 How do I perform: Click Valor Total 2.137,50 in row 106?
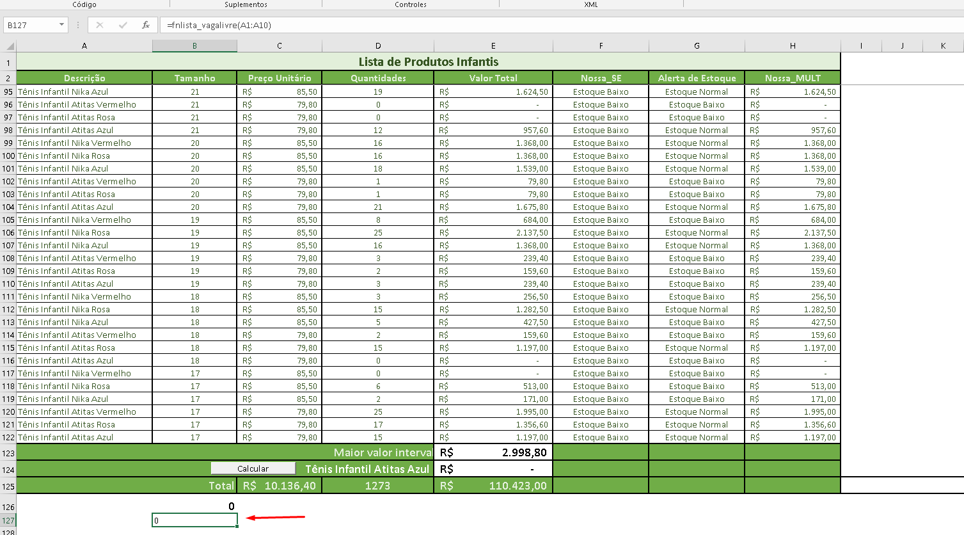[x=493, y=232]
